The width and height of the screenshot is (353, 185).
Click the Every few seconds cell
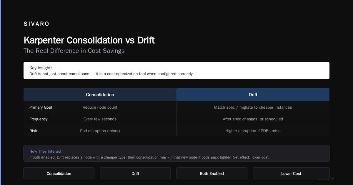100,119
